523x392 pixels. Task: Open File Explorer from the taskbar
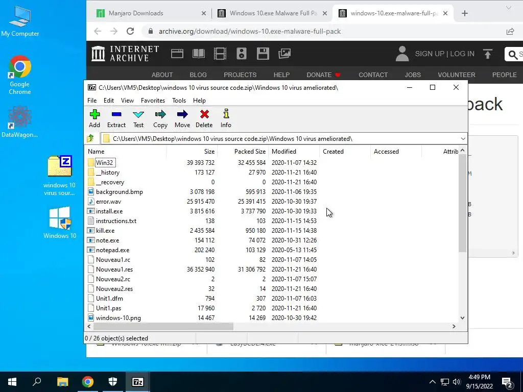tap(62, 382)
